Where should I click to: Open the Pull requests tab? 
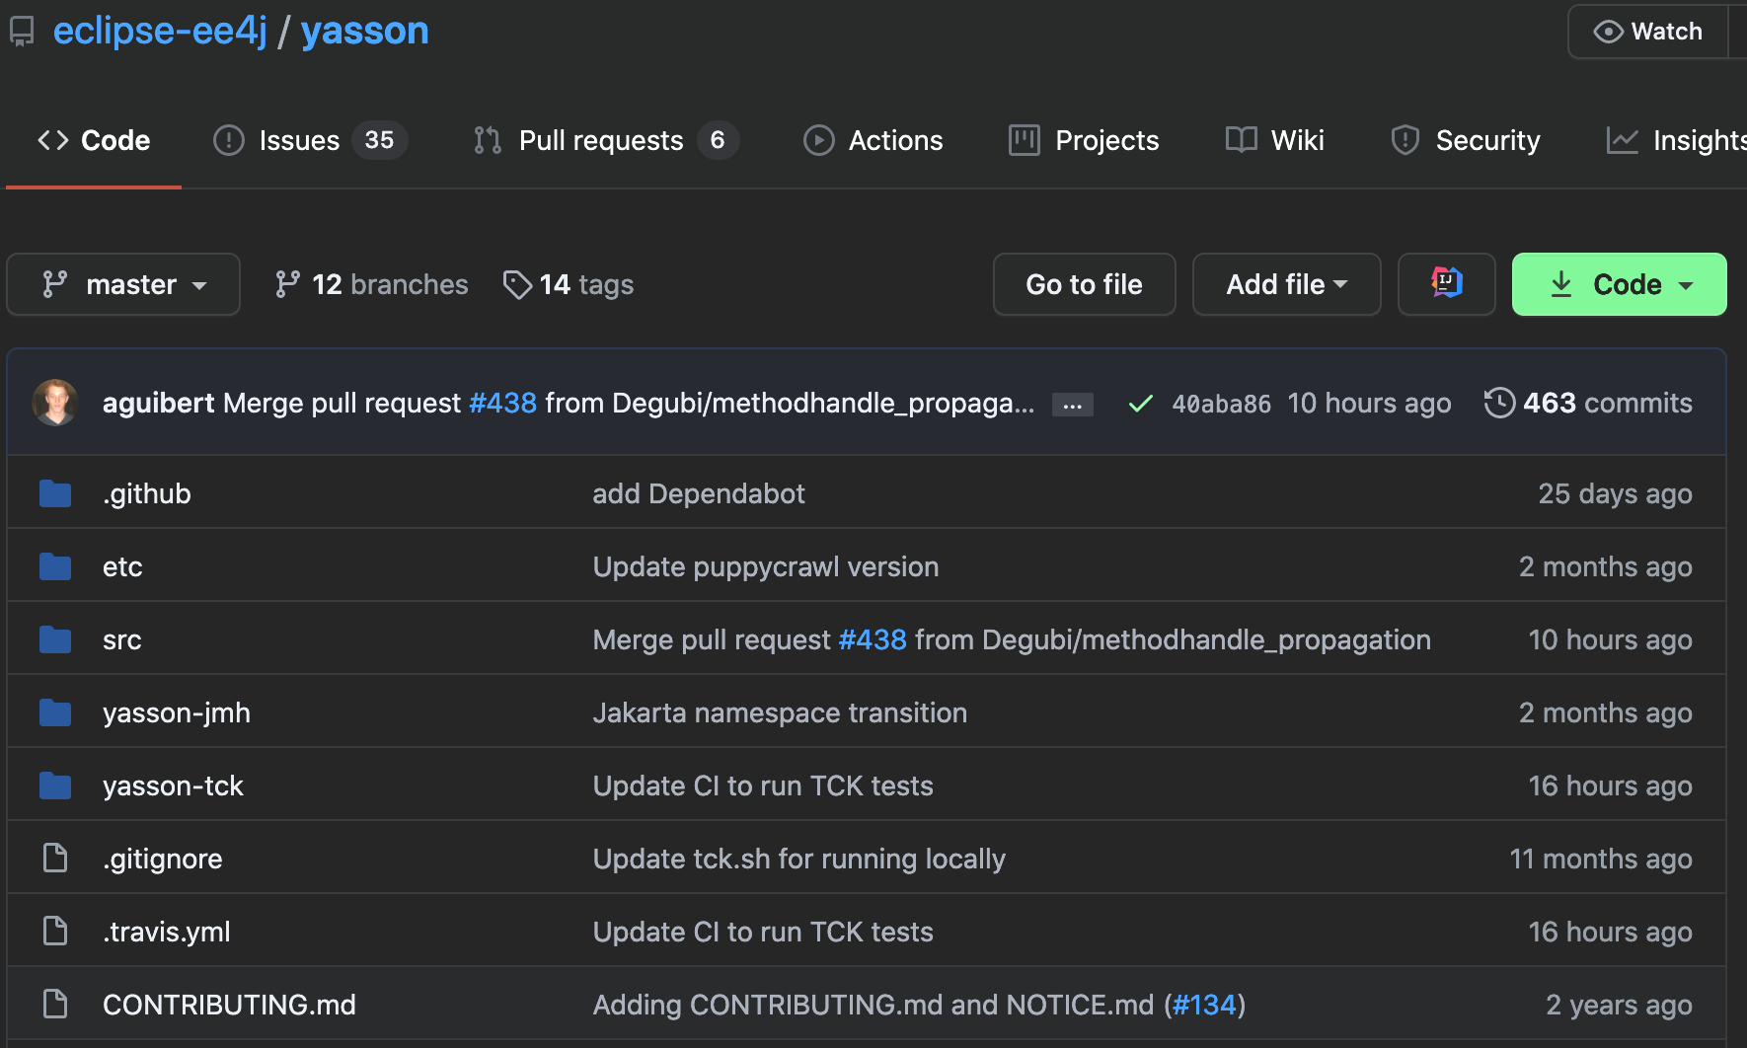point(605,140)
